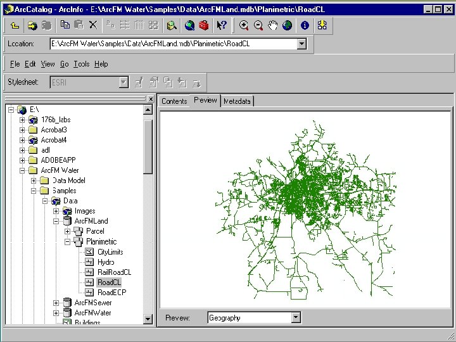Expand the Parcel feature dataset
The height and width of the screenshot is (342, 456).
click(67, 232)
